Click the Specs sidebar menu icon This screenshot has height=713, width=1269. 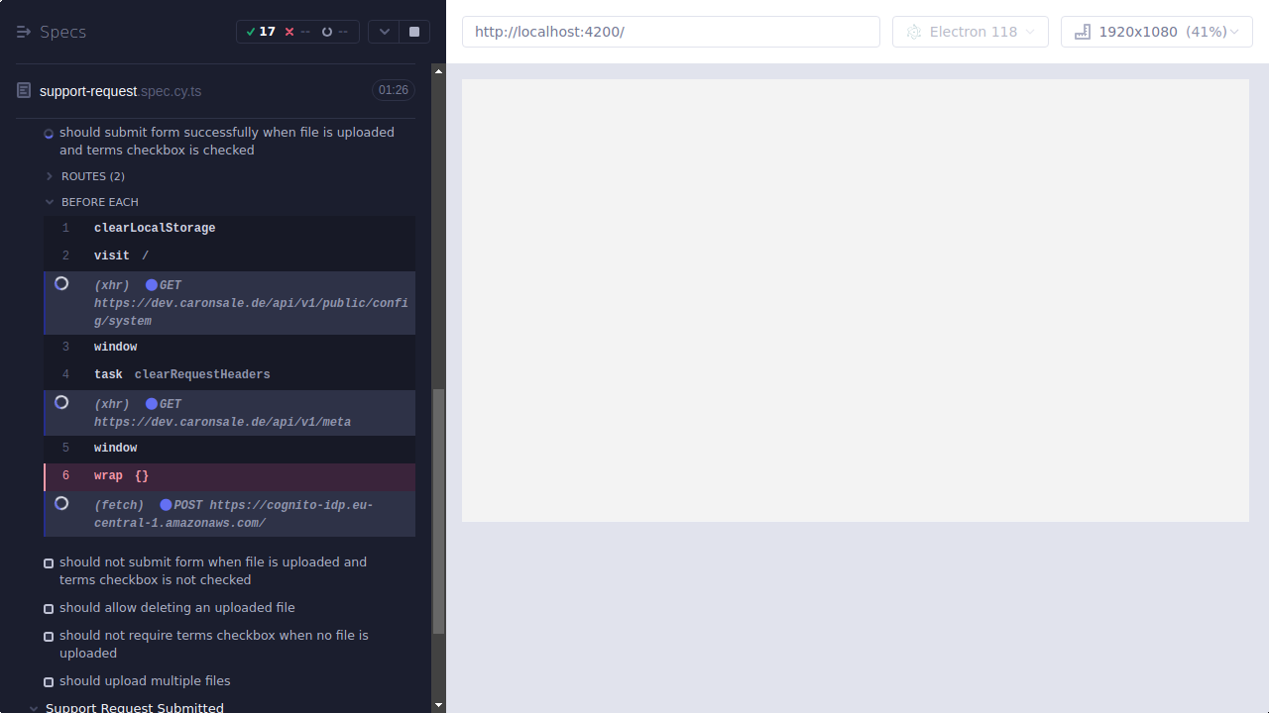click(23, 31)
